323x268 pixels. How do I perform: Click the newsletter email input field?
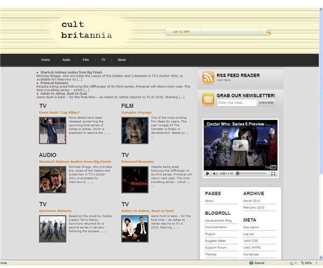click(237, 103)
